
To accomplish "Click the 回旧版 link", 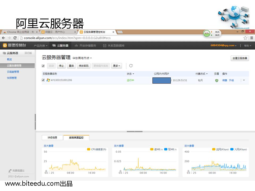I will tap(28, 53).
